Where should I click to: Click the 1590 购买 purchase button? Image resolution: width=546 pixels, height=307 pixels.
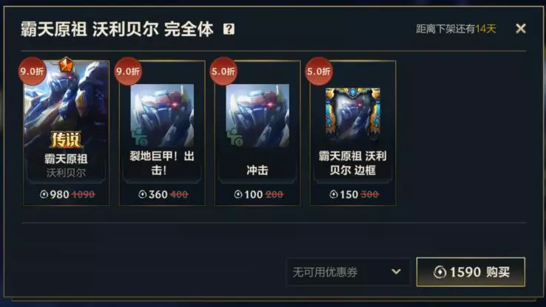click(471, 272)
